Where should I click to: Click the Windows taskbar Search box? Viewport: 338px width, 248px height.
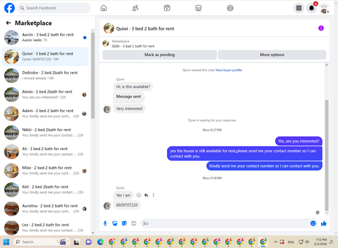coord(42,242)
